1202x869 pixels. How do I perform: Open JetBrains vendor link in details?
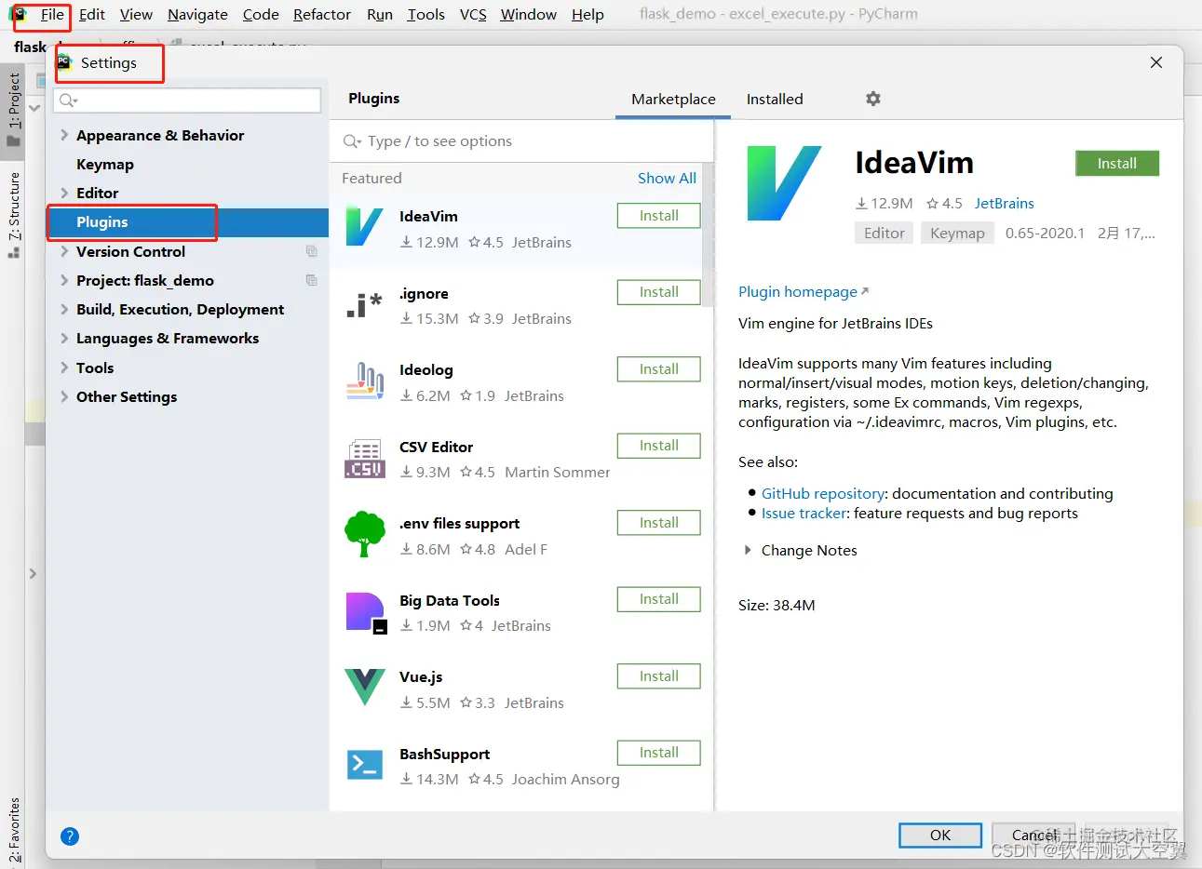1004,203
